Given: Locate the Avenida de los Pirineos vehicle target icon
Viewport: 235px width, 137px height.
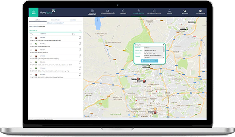Looking at the screenshot, I should pos(80,61).
